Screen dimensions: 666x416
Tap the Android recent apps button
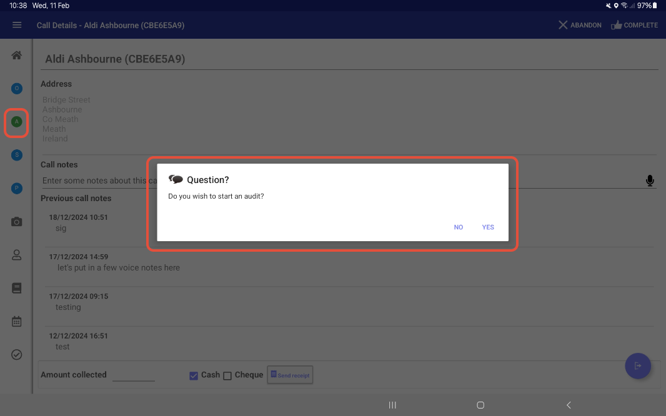tap(392, 405)
